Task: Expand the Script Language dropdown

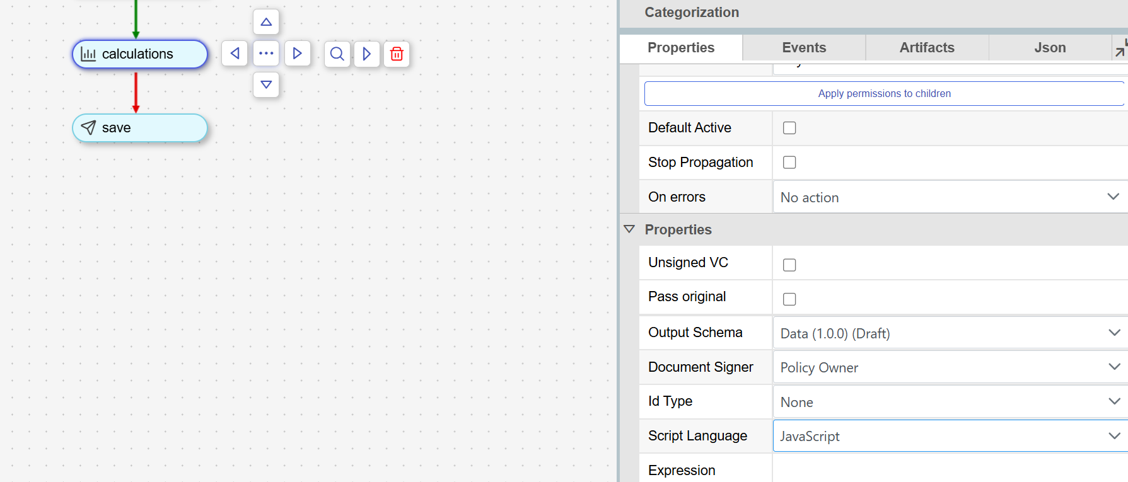Action: (949, 436)
